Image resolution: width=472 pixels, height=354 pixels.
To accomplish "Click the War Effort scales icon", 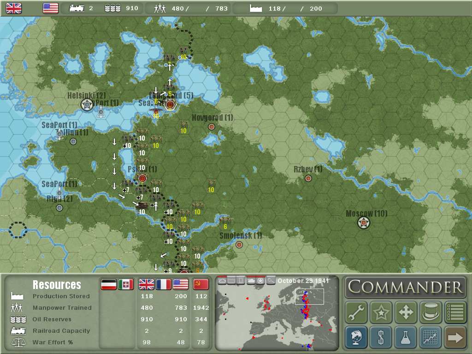I will point(18,342).
